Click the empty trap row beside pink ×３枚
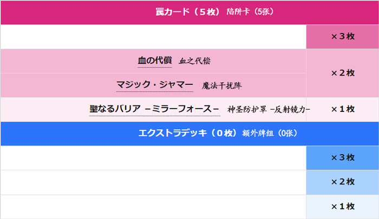Viewport: 379px width, 219px height. point(153,37)
